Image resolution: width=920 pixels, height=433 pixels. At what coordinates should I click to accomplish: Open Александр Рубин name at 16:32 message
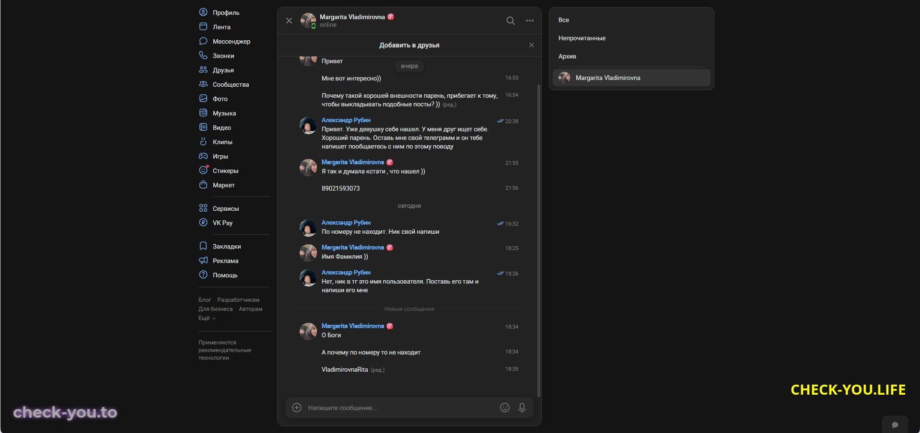346,223
